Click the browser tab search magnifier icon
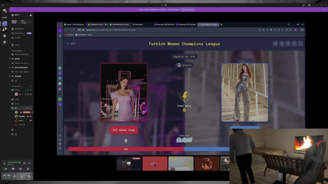Screen dimensions: 328x184 pyautogui.click(x=289, y=25)
